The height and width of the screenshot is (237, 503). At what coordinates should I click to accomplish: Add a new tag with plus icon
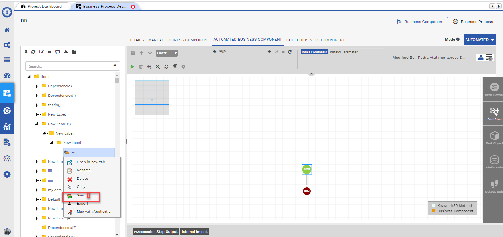pyautogui.click(x=269, y=52)
